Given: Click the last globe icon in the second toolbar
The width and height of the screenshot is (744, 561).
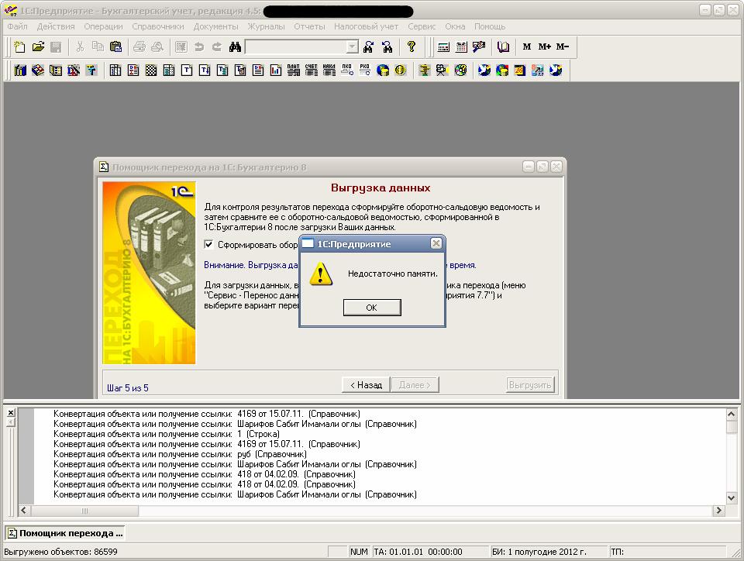Looking at the screenshot, I should point(556,71).
